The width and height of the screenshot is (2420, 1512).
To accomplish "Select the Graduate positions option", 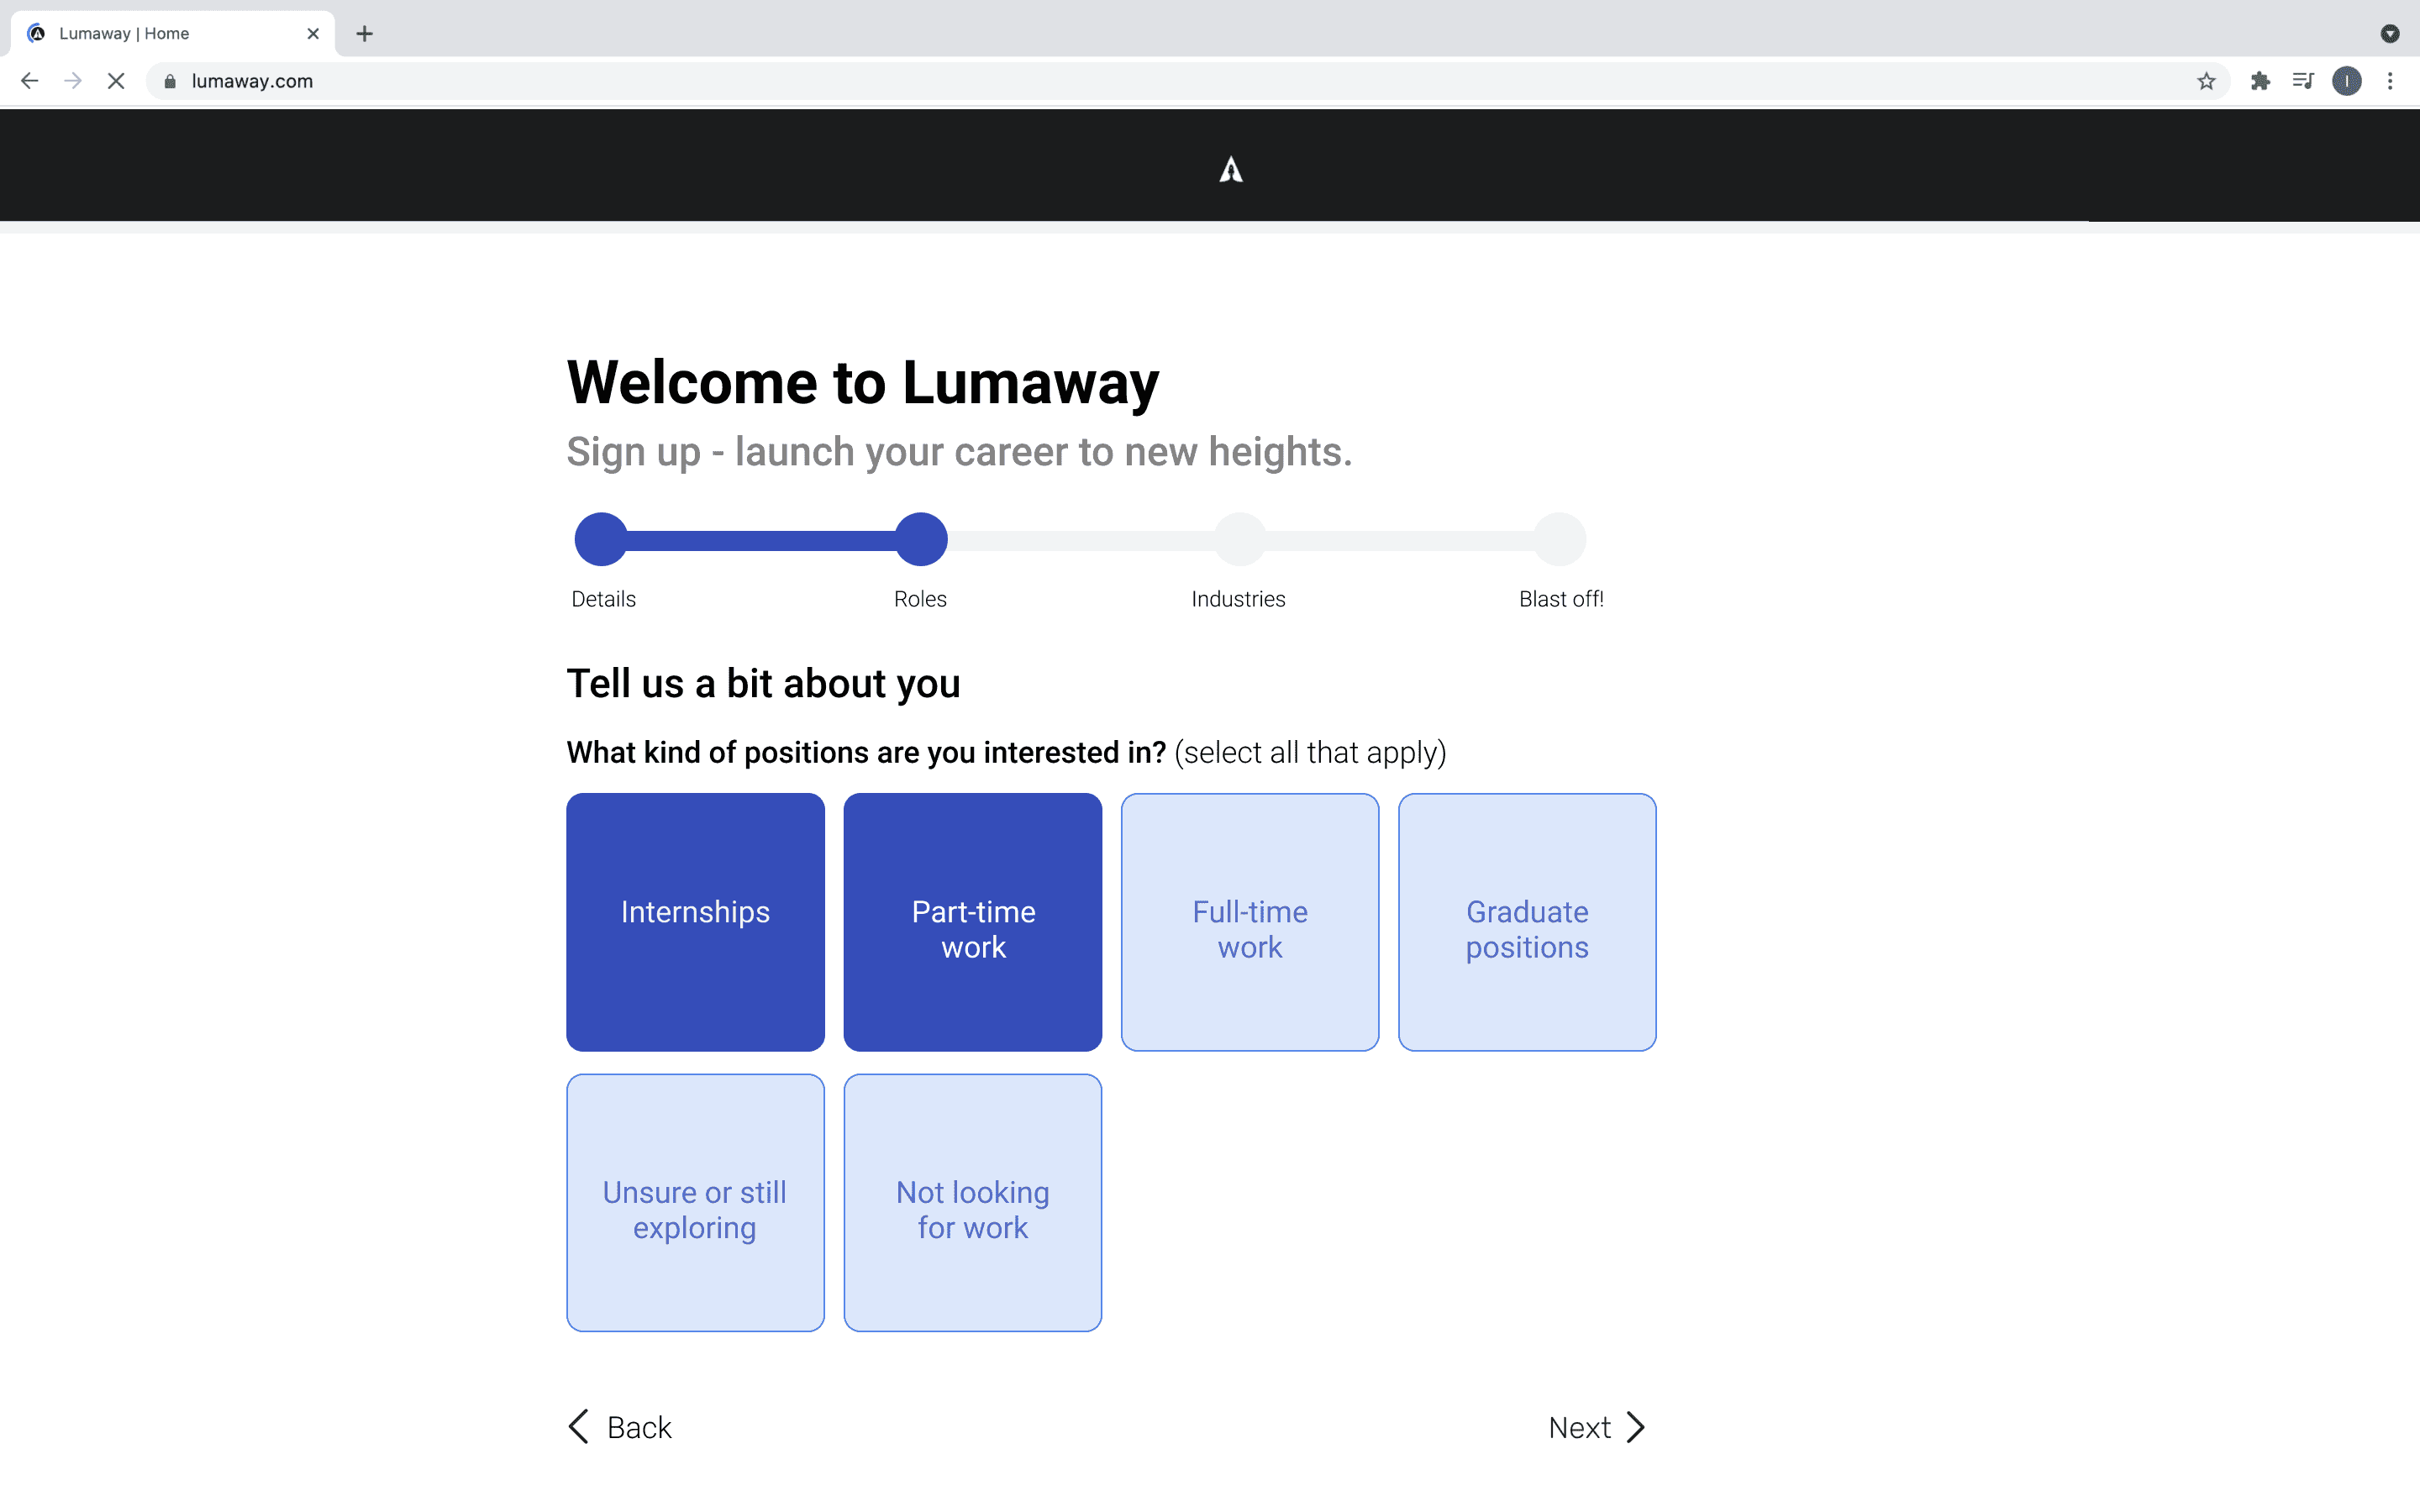I will coord(1527,922).
